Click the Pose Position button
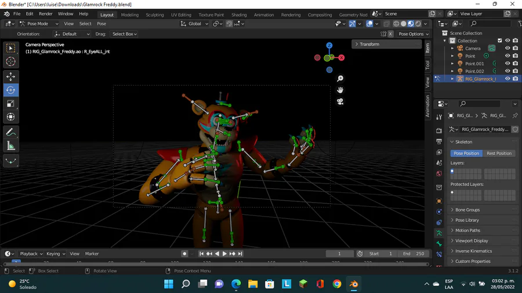The width and height of the screenshot is (522, 293). click(x=466, y=153)
